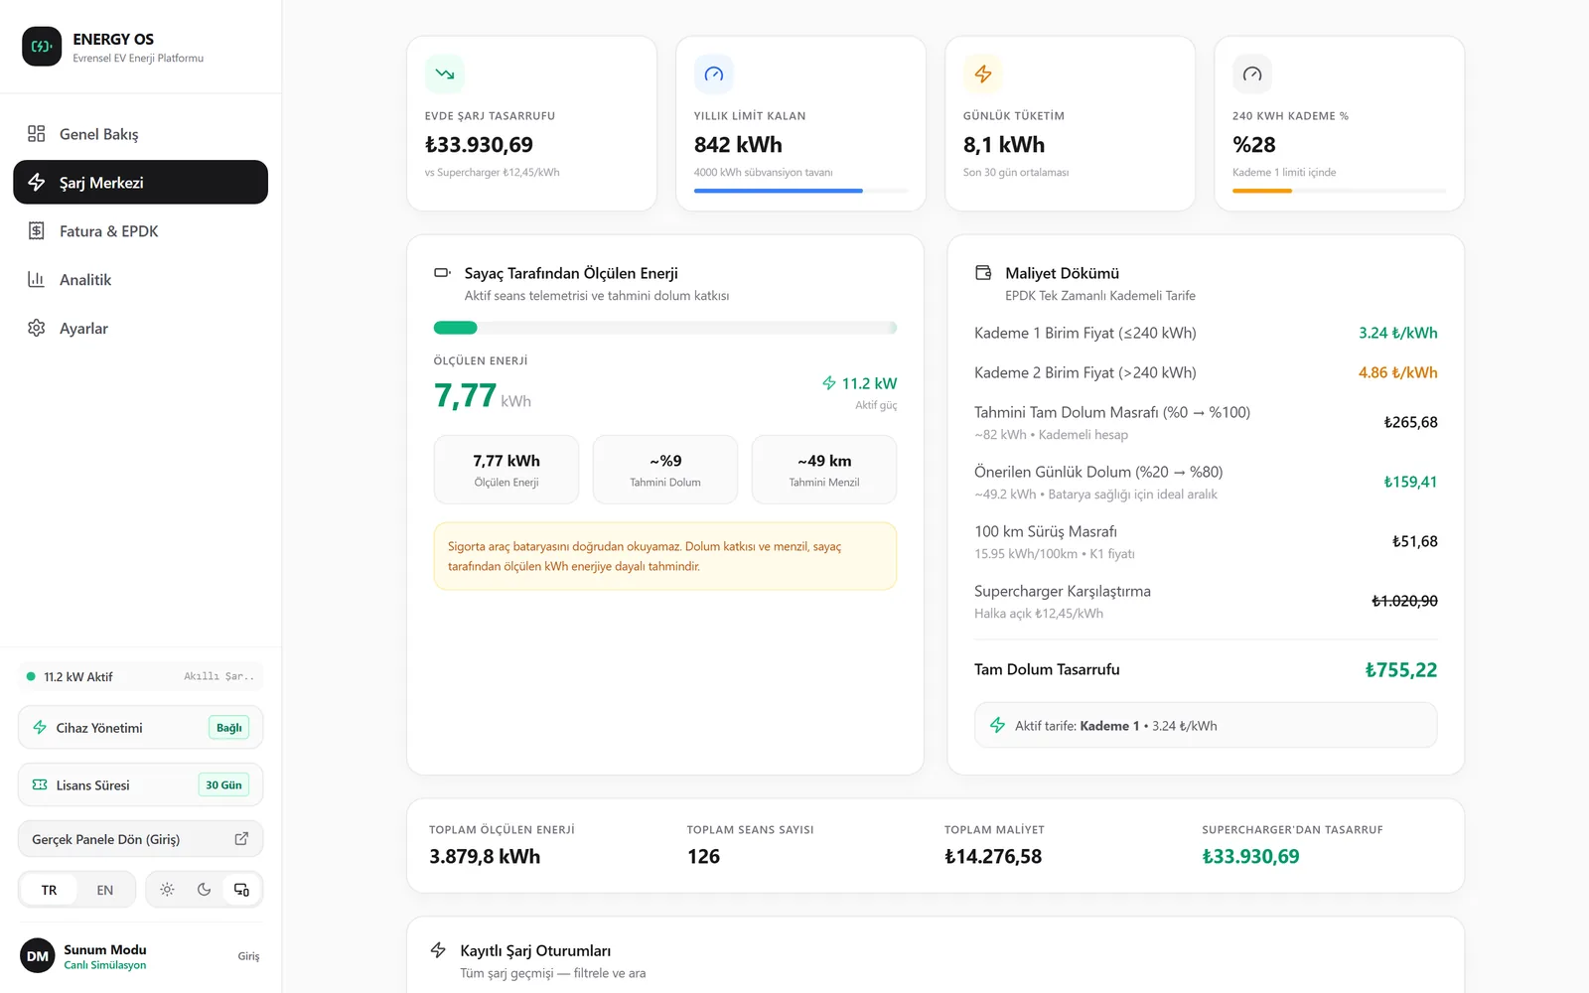Enable dark theme with moon icon

[x=205, y=890]
